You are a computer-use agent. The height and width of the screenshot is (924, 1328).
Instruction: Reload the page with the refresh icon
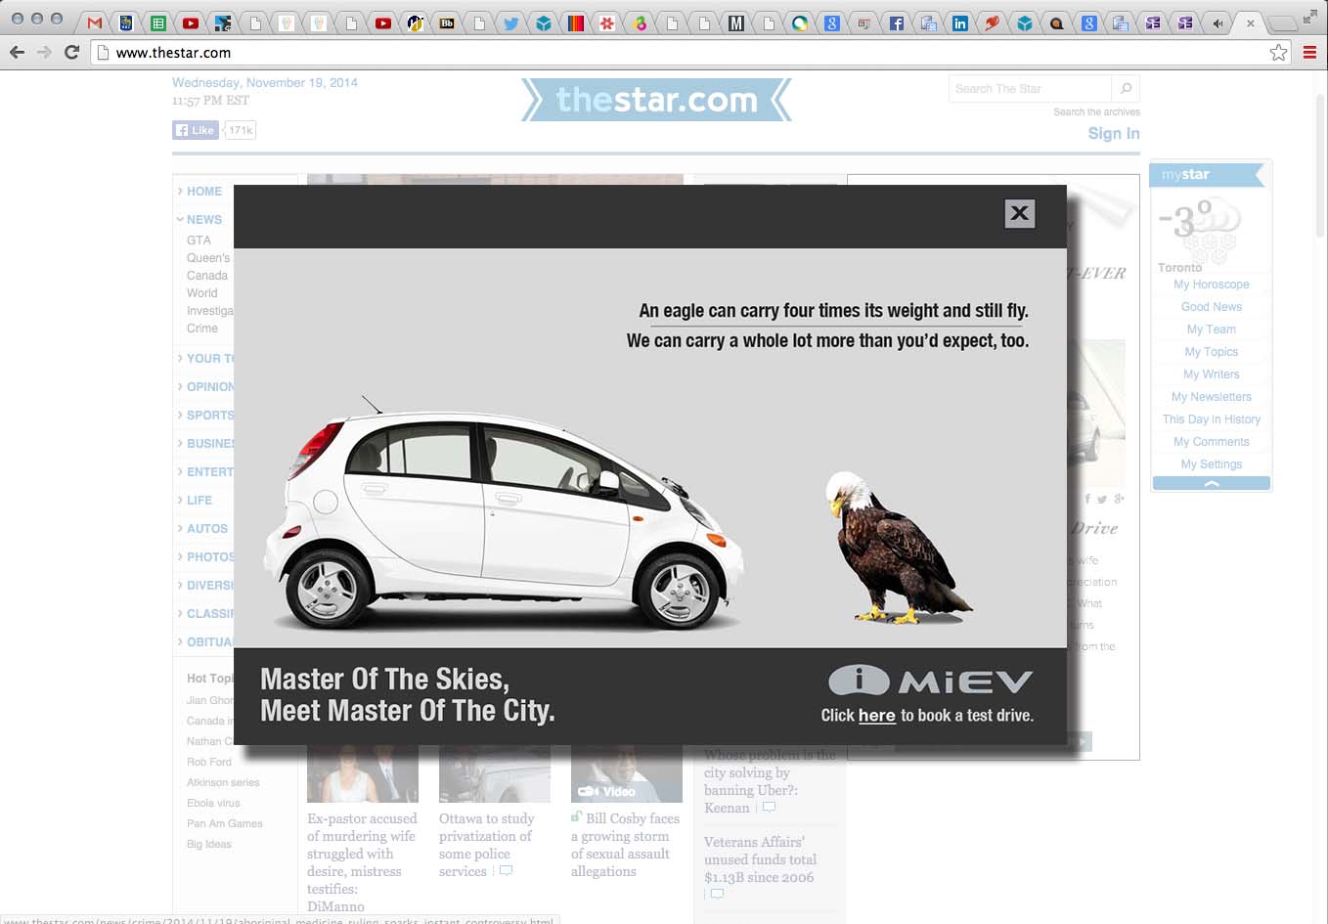point(71,52)
